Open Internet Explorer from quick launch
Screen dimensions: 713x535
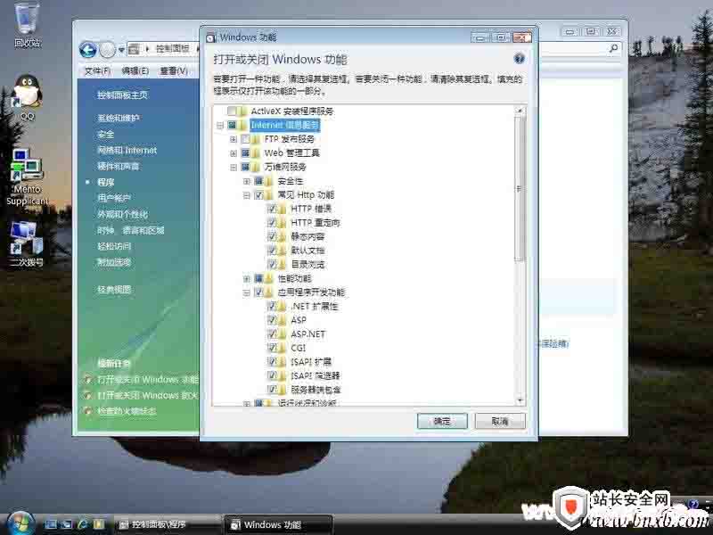pyautogui.click(x=82, y=524)
